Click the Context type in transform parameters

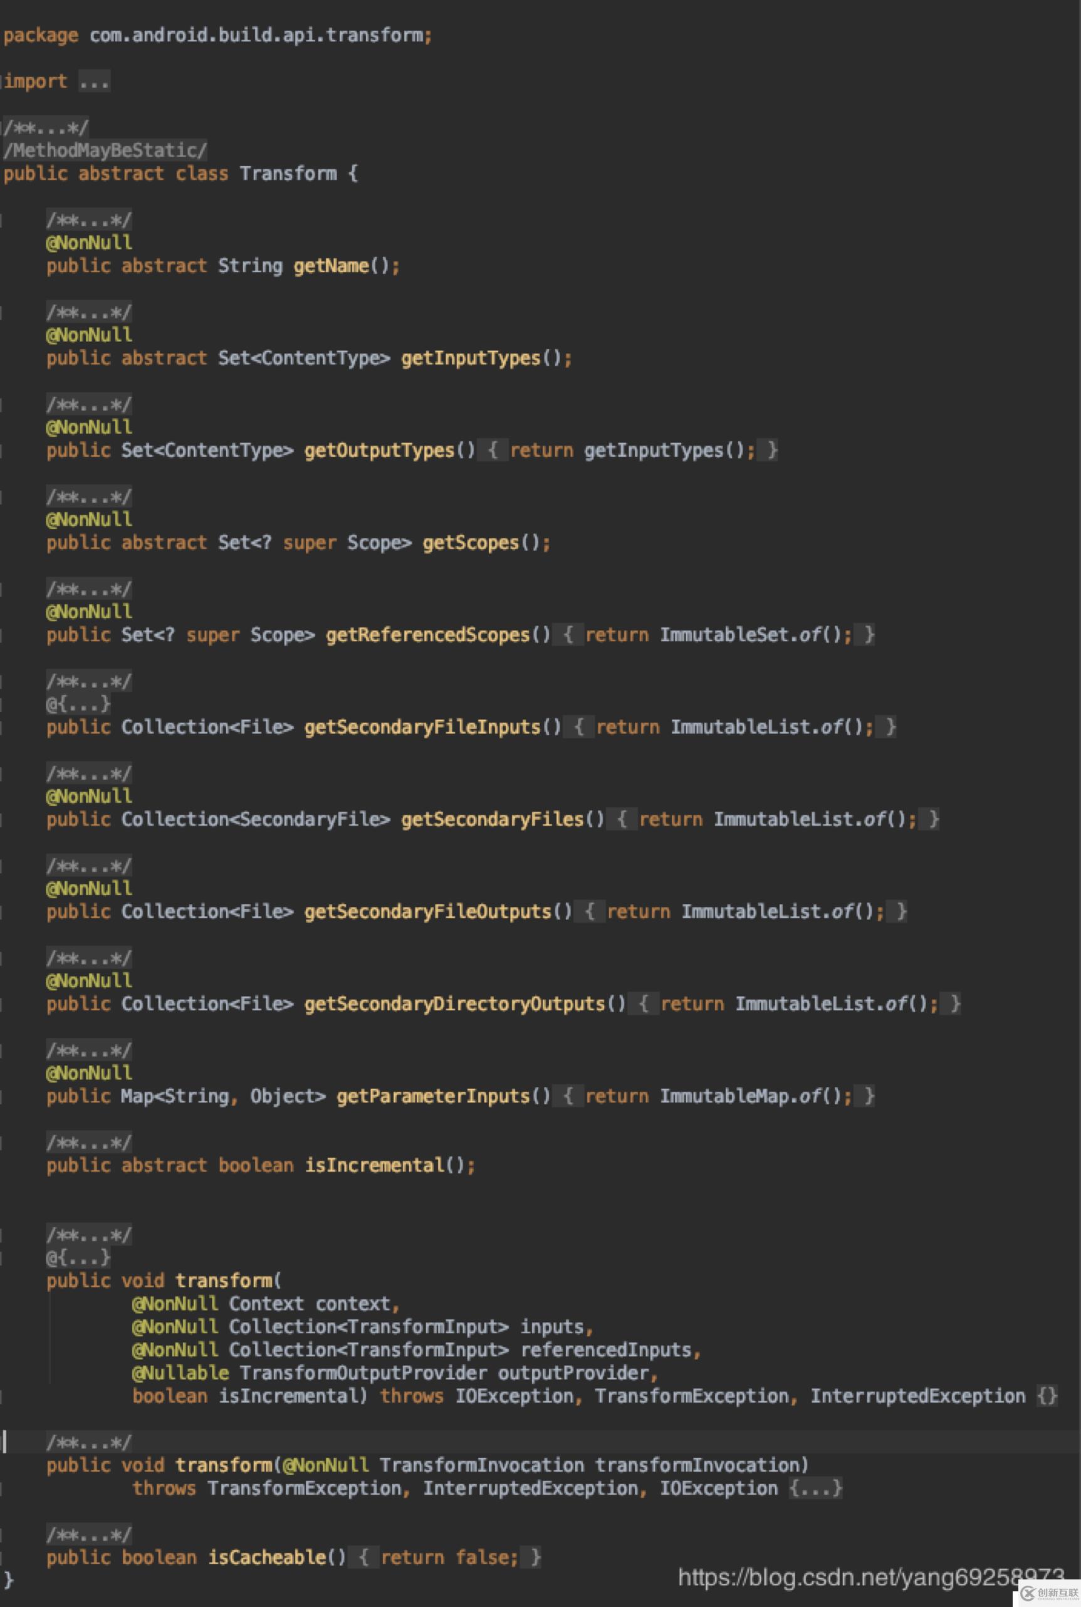(266, 1304)
